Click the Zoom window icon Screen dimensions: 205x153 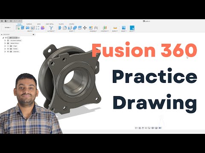pos(149,128)
